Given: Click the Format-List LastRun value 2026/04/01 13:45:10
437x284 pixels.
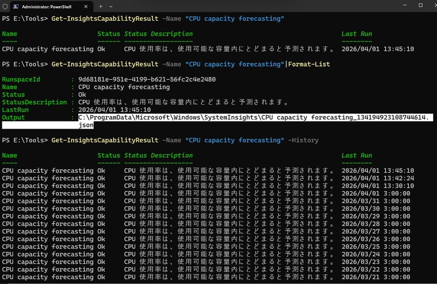Looking at the screenshot, I should pyautogui.click(x=114, y=110).
